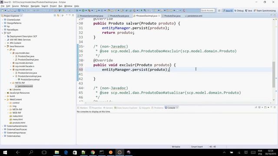This screenshot has width=278, height=156.
Task: Switch to the ProdutoDao.java tab
Action: pyautogui.click(x=171, y=16)
